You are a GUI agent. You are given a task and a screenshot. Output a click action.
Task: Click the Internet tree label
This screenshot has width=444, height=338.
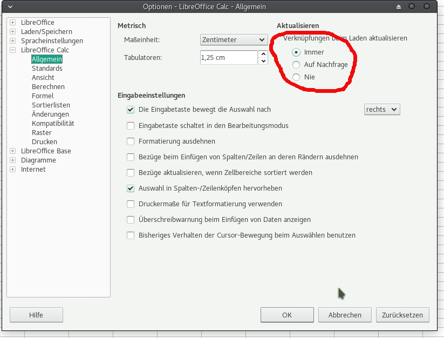(x=33, y=170)
